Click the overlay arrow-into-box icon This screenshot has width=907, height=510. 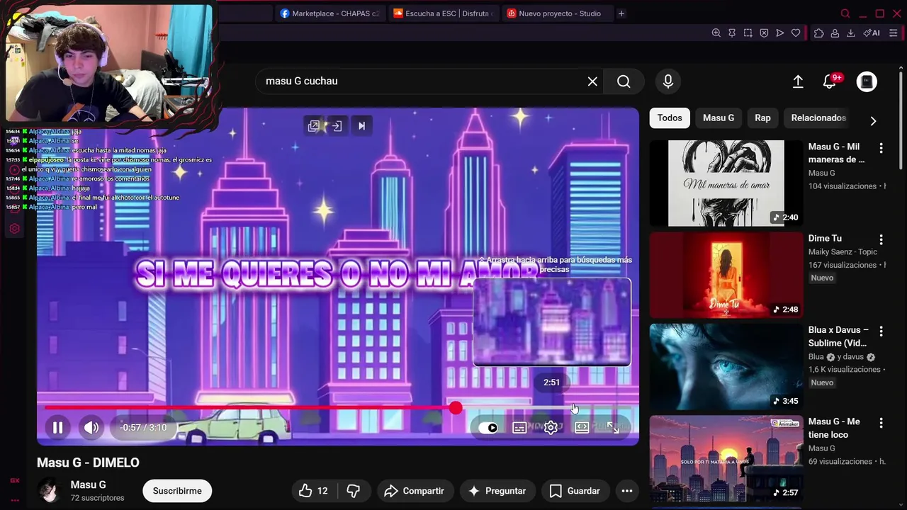(x=337, y=126)
